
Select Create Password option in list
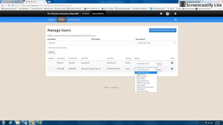(x=146, y=73)
